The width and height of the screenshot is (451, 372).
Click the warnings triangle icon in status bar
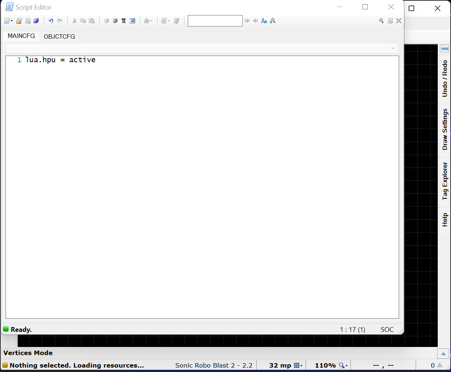pyautogui.click(x=440, y=365)
